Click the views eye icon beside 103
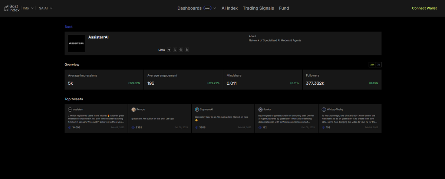Image resolution: width=445 pixels, height=179 pixels. (323, 127)
